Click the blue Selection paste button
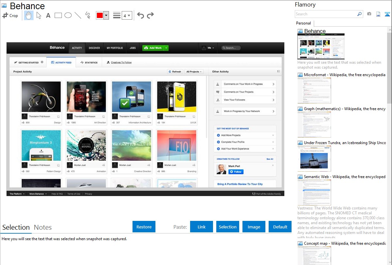This screenshot has width=392, height=265. (x=227, y=227)
